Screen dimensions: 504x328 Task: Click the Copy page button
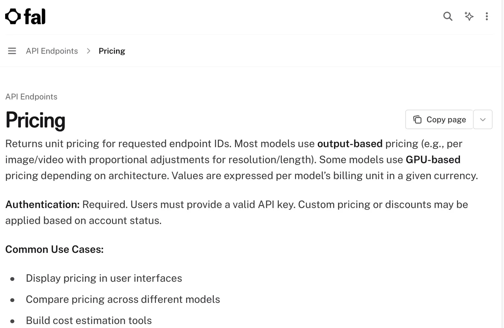pyautogui.click(x=439, y=119)
